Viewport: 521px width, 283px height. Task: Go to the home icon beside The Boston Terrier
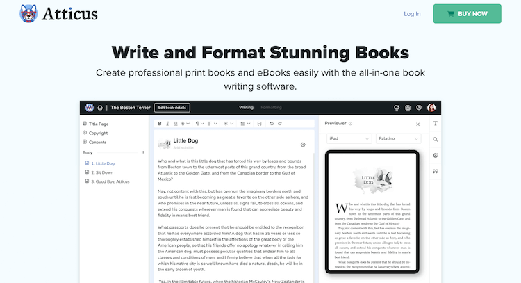click(100, 108)
